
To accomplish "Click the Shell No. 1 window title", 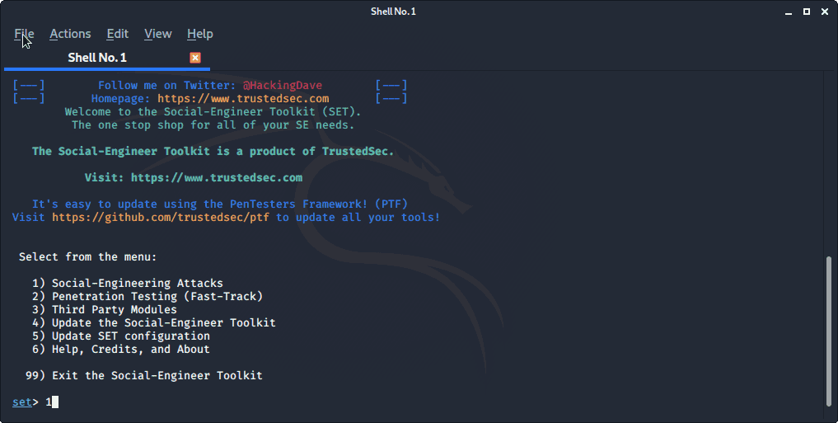I will [393, 12].
